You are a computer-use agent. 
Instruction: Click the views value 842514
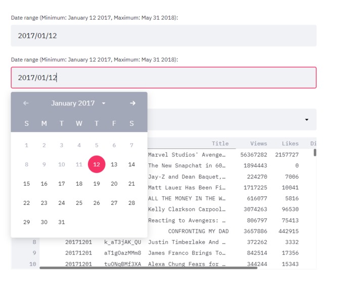(x=257, y=253)
